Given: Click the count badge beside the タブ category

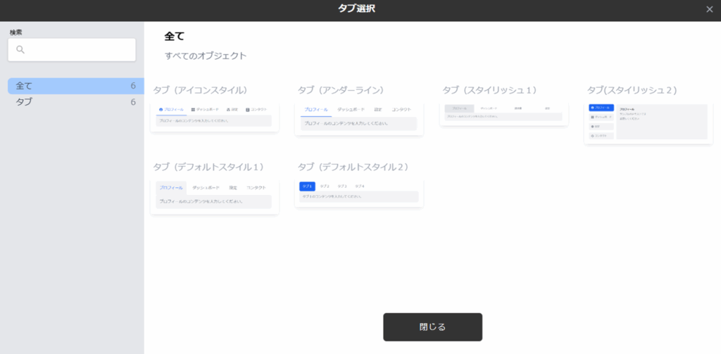Looking at the screenshot, I should coord(133,102).
